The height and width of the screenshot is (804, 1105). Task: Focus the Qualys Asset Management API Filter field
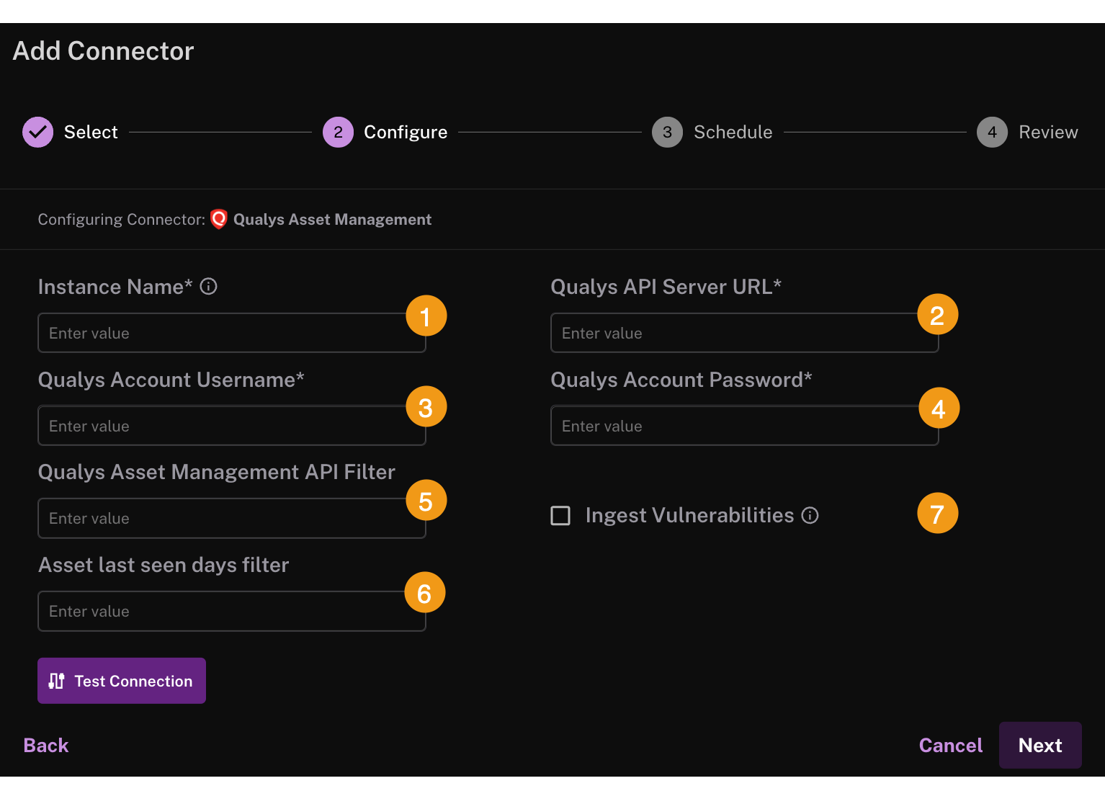tap(232, 518)
